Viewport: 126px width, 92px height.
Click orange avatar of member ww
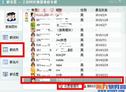pos(33,70)
